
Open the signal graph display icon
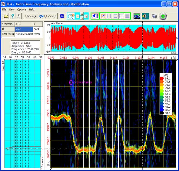pyautogui.click(x=137, y=16)
